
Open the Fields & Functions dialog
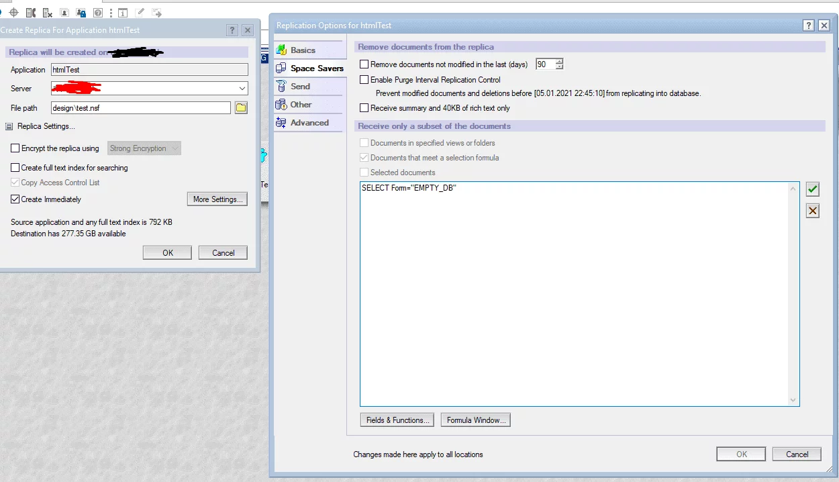[x=397, y=420]
